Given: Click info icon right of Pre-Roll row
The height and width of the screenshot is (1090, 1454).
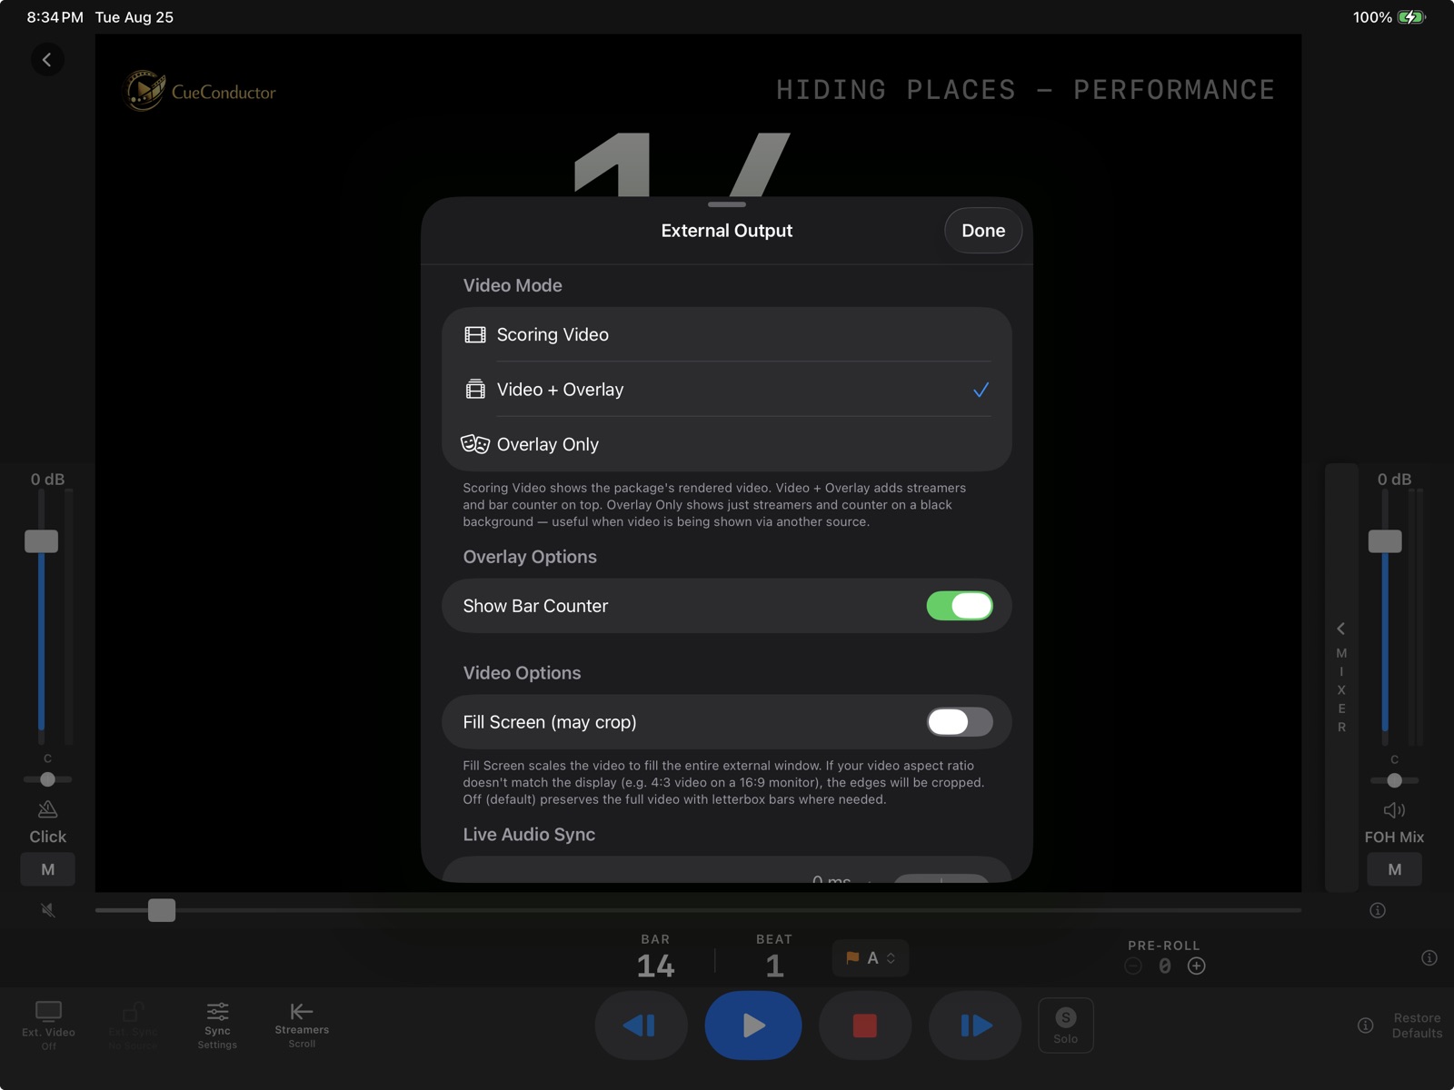Looking at the screenshot, I should pos(1429,957).
